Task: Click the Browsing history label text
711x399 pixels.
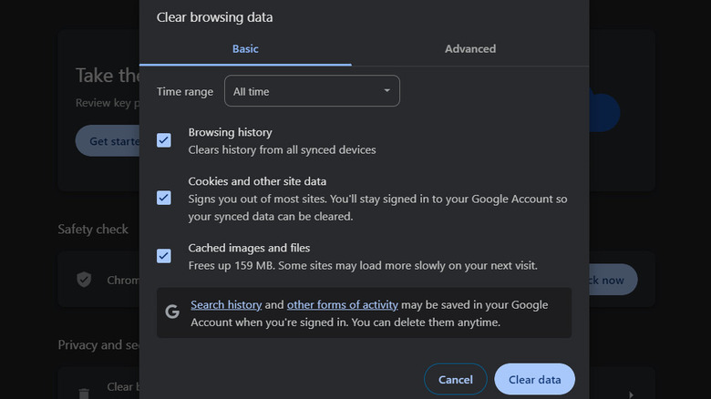Action: pos(230,132)
